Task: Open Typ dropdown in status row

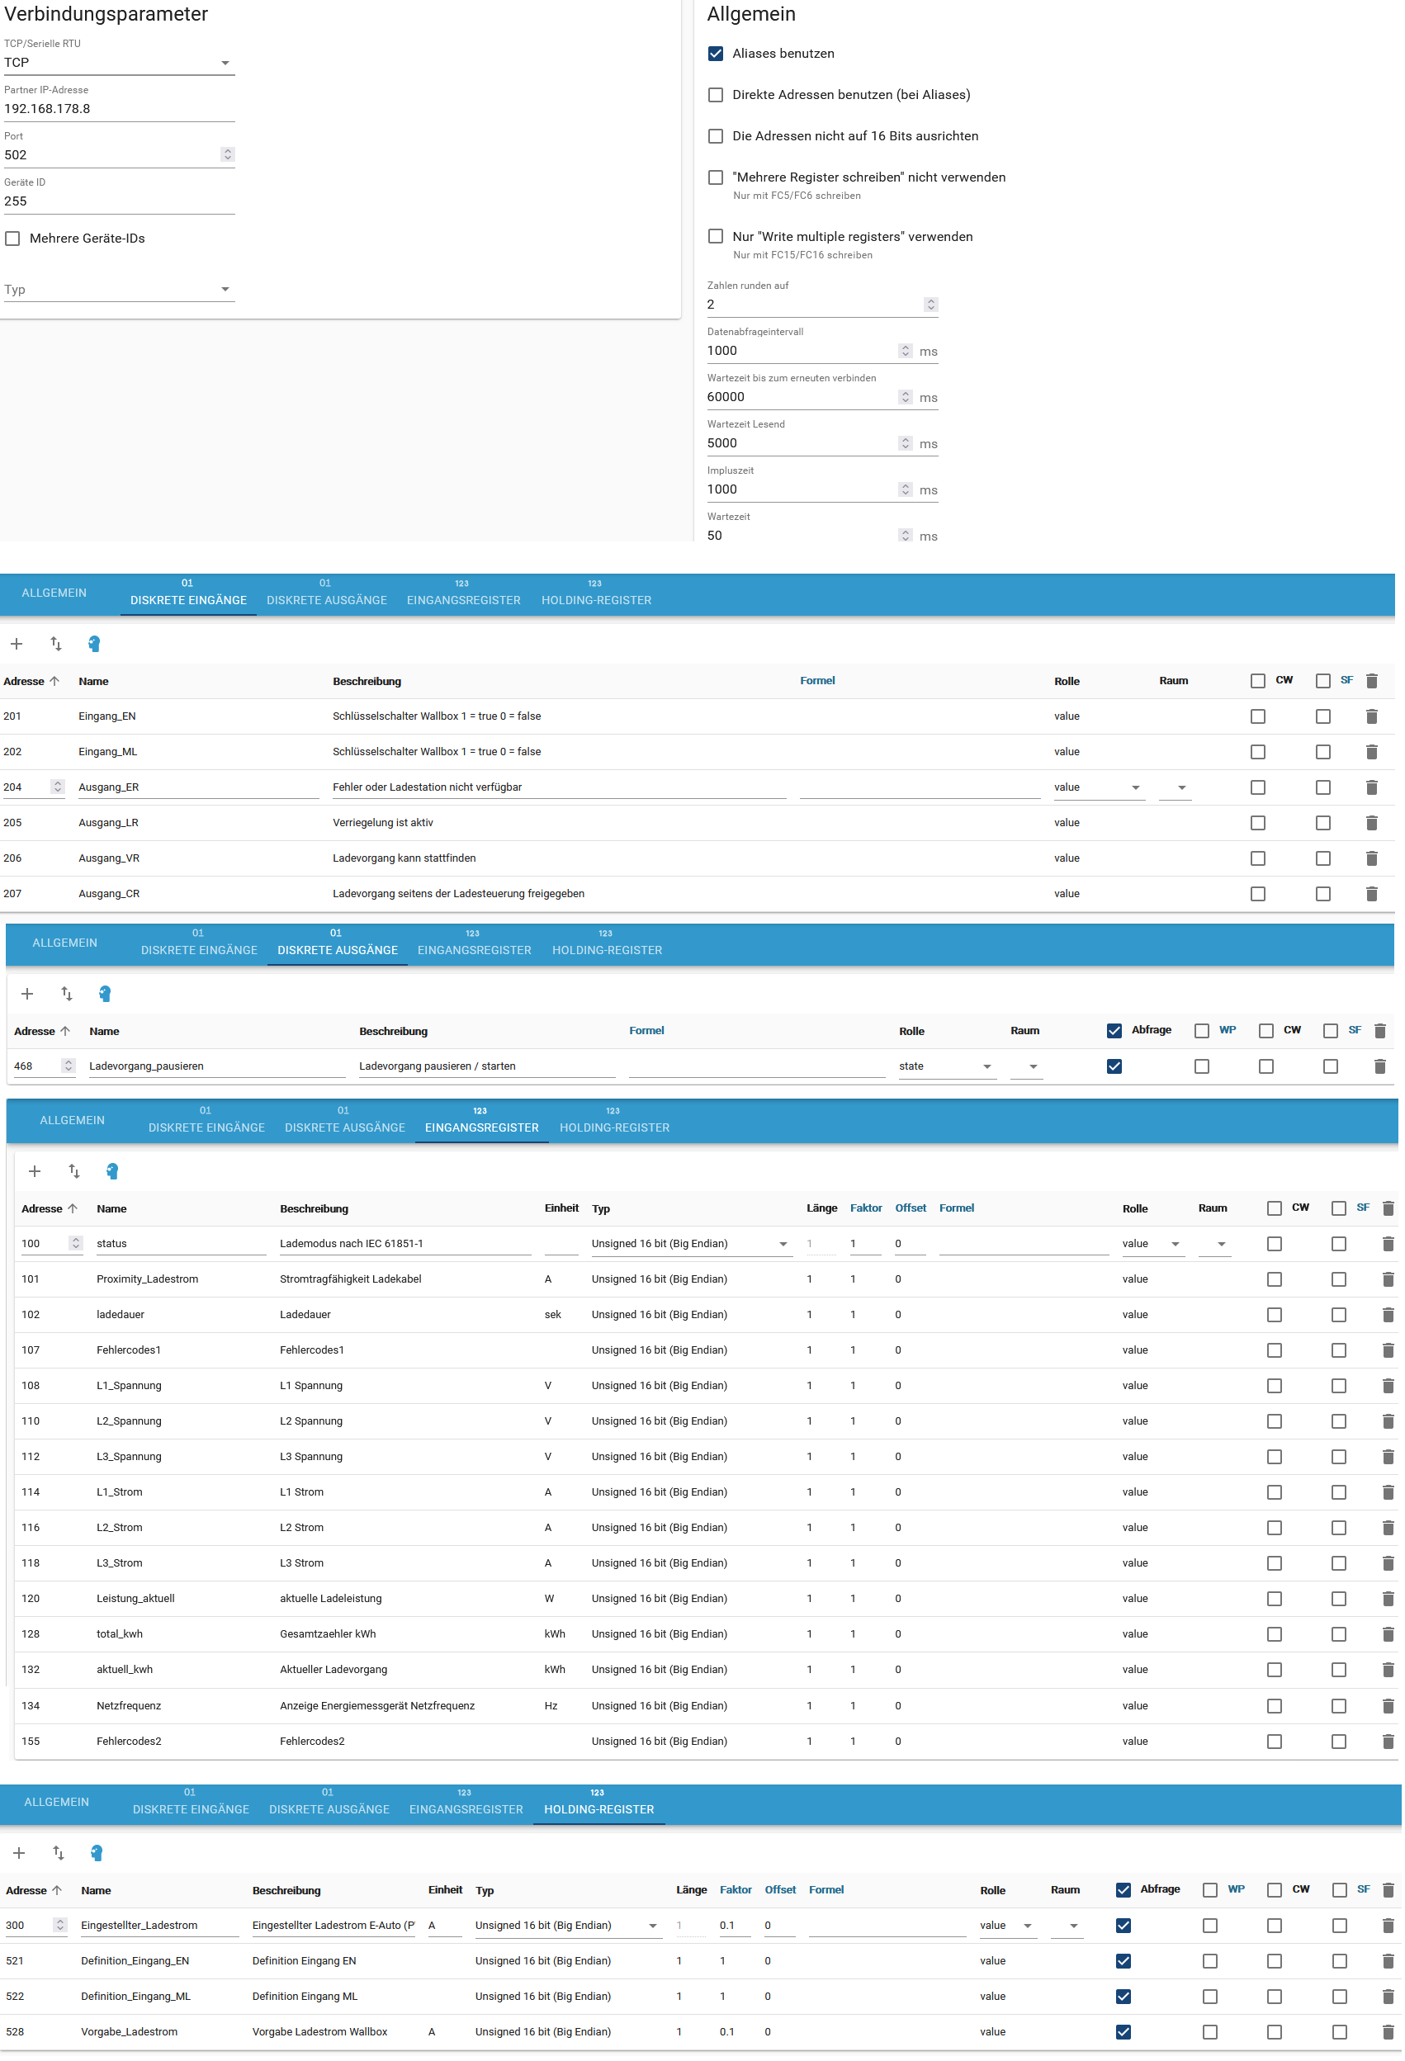Action: [x=691, y=1244]
